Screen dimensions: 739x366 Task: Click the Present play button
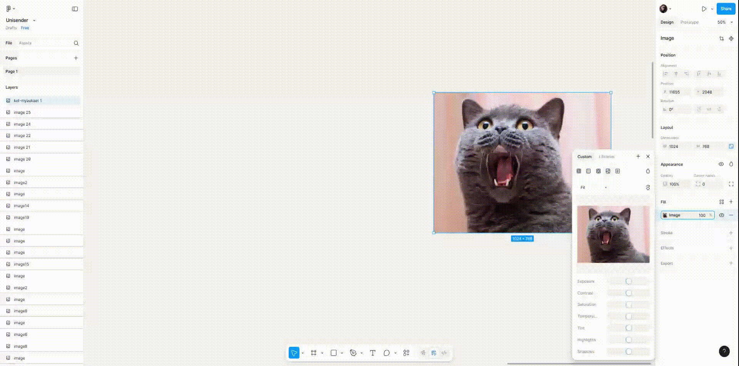coord(704,9)
